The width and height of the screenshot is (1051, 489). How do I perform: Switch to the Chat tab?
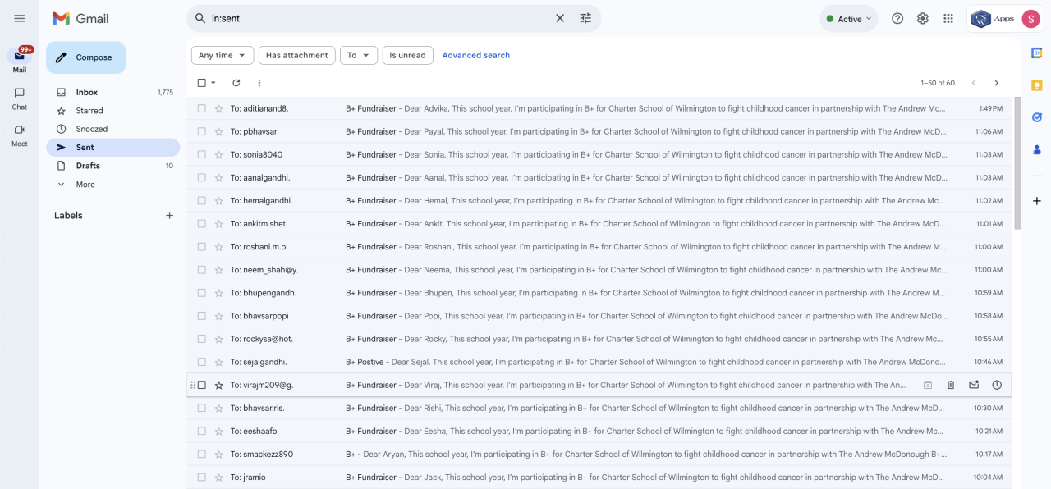[20, 98]
